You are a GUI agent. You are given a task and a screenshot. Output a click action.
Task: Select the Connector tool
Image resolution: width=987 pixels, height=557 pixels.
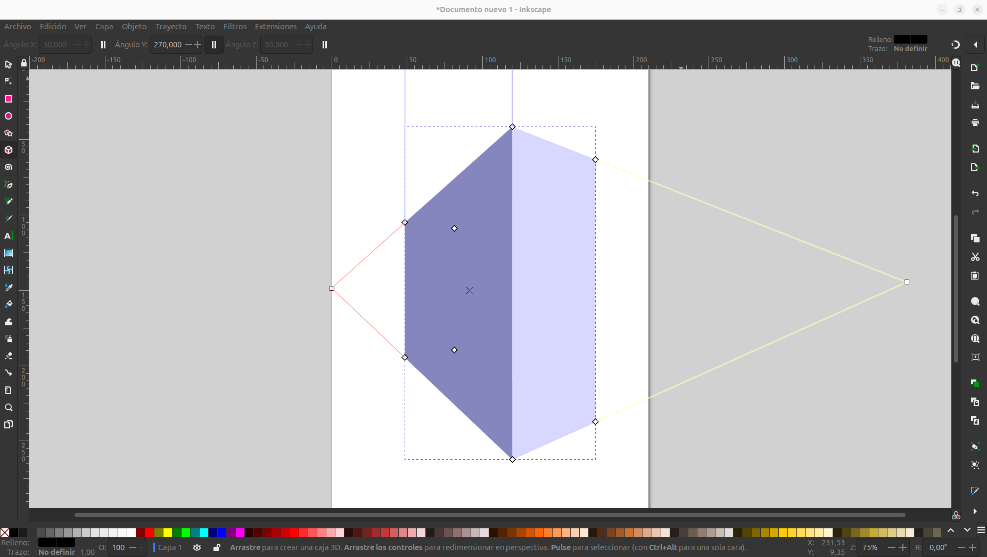[9, 373]
